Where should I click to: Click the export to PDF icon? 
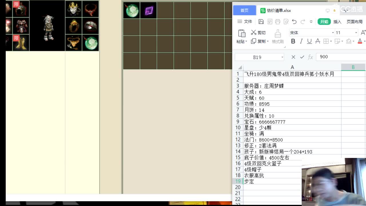coord(269,22)
